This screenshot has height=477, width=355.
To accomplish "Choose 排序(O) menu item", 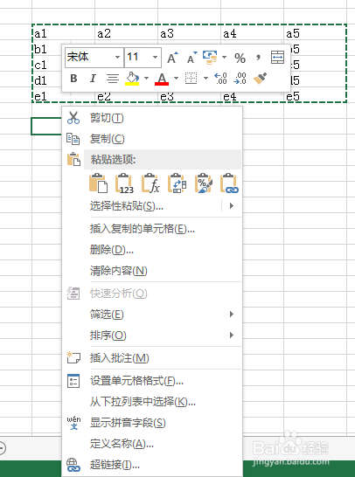I will click(x=151, y=335).
